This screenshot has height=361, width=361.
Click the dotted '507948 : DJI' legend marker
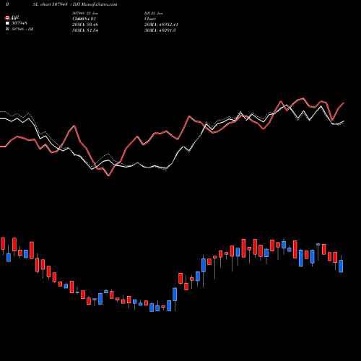7,29
